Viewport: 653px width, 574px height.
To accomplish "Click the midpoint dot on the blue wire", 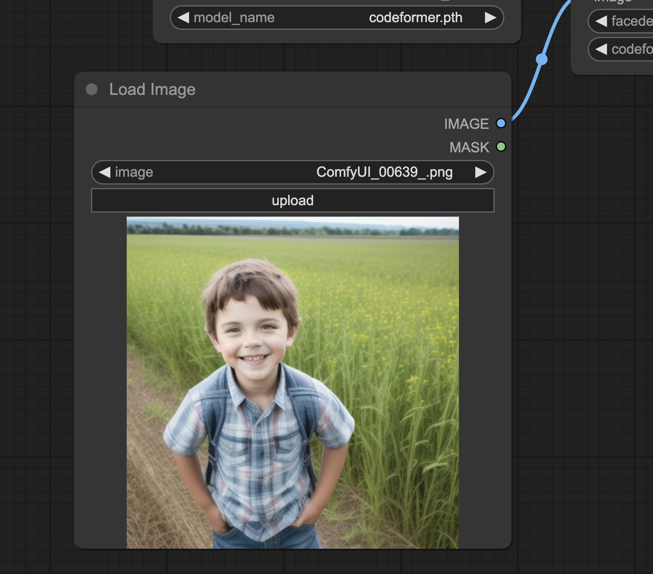I will coord(541,59).
